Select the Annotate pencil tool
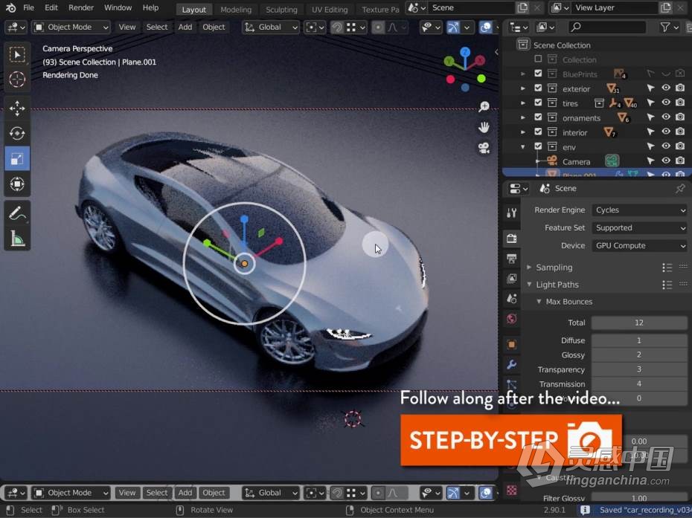Image resolution: width=692 pixels, height=518 pixels. point(17,213)
